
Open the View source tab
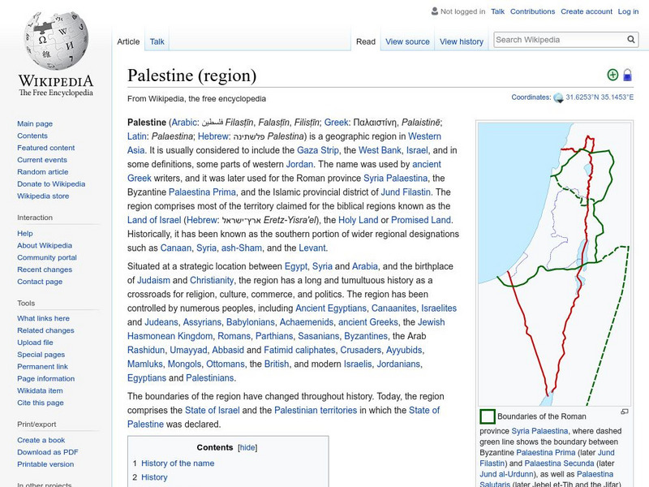tap(407, 41)
